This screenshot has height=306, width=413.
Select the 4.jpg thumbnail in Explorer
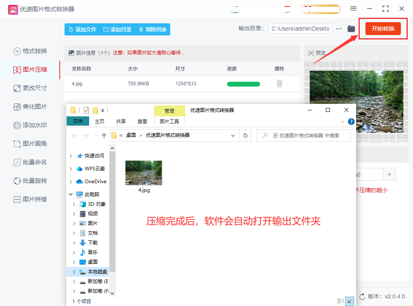click(144, 172)
